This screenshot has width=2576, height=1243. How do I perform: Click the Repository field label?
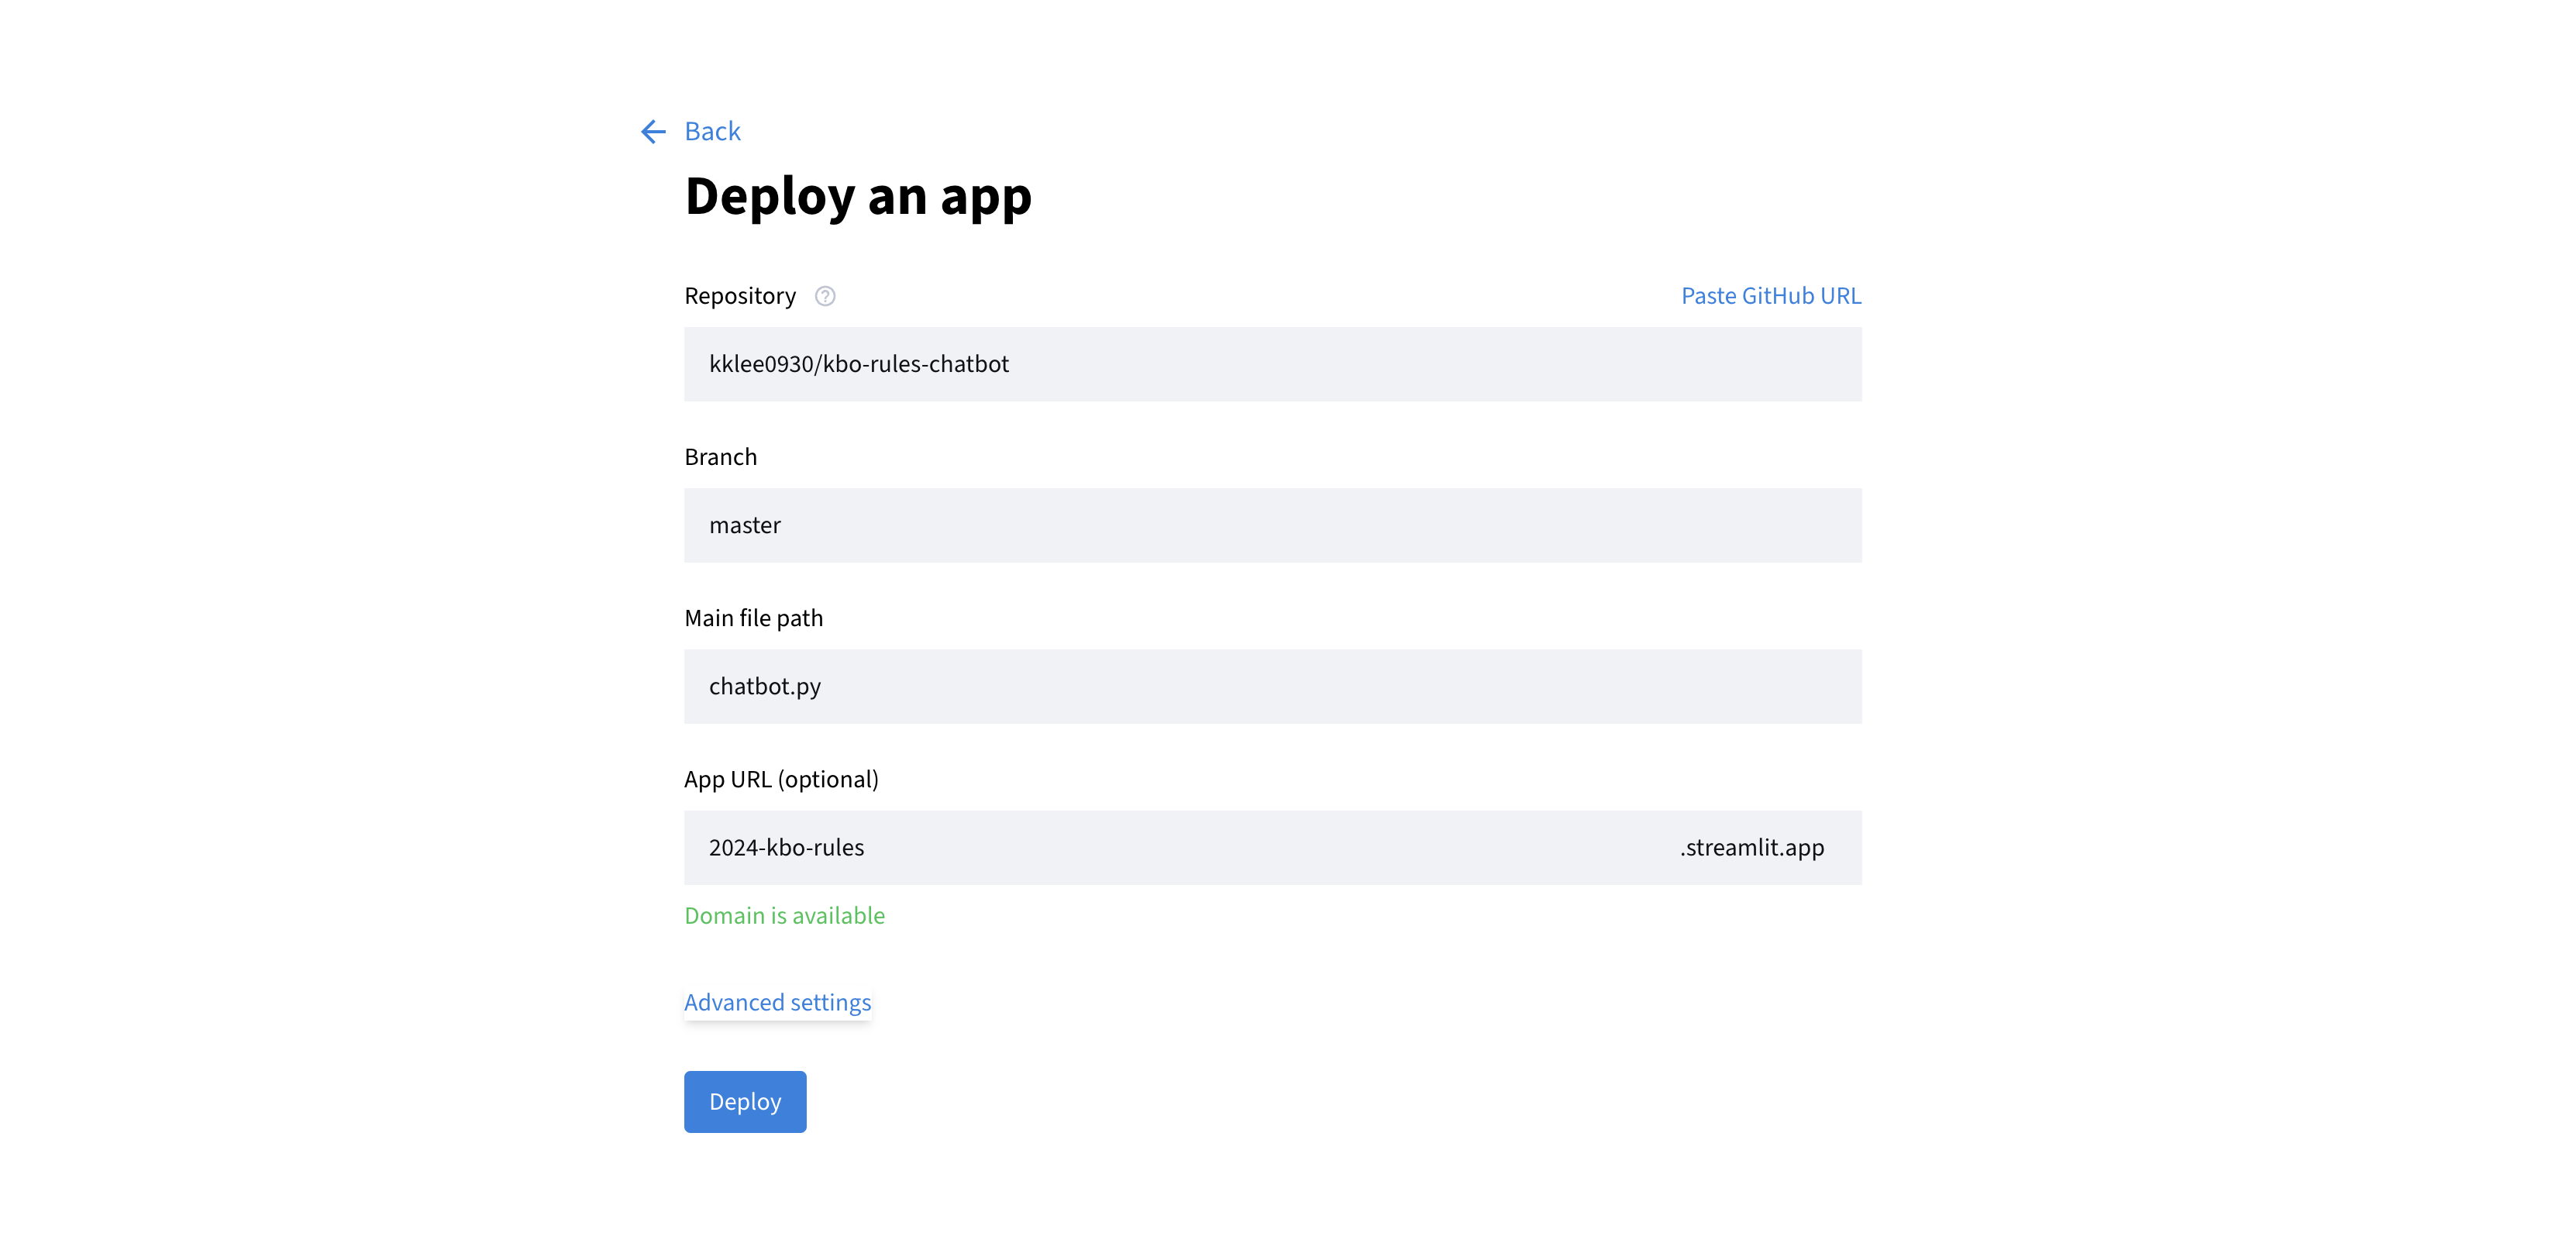click(740, 296)
